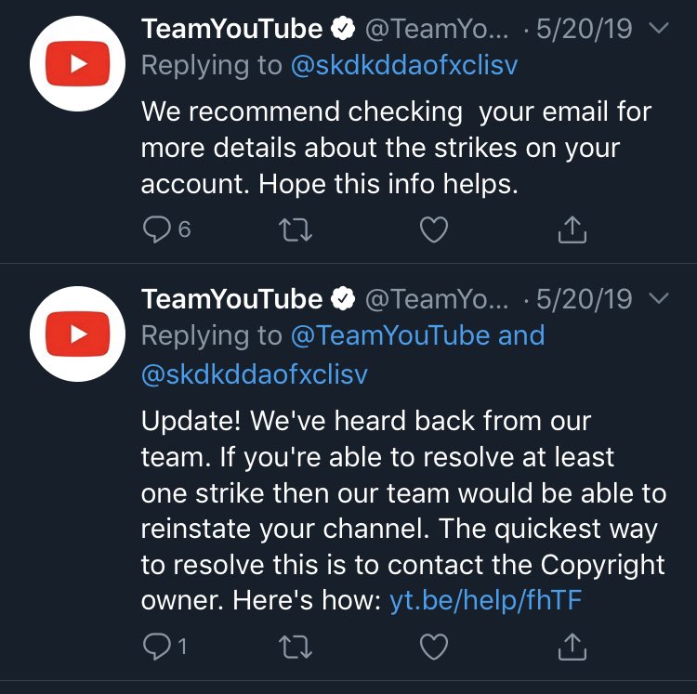Tap the verified badge on second tweet
697x694 pixels.
(x=344, y=300)
